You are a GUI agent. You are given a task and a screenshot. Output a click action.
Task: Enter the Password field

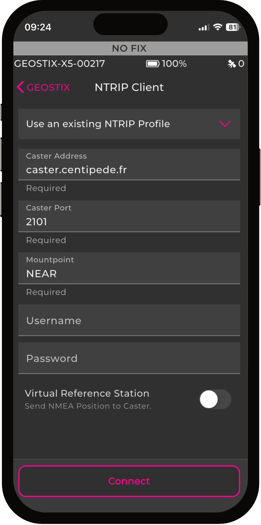coord(129,358)
